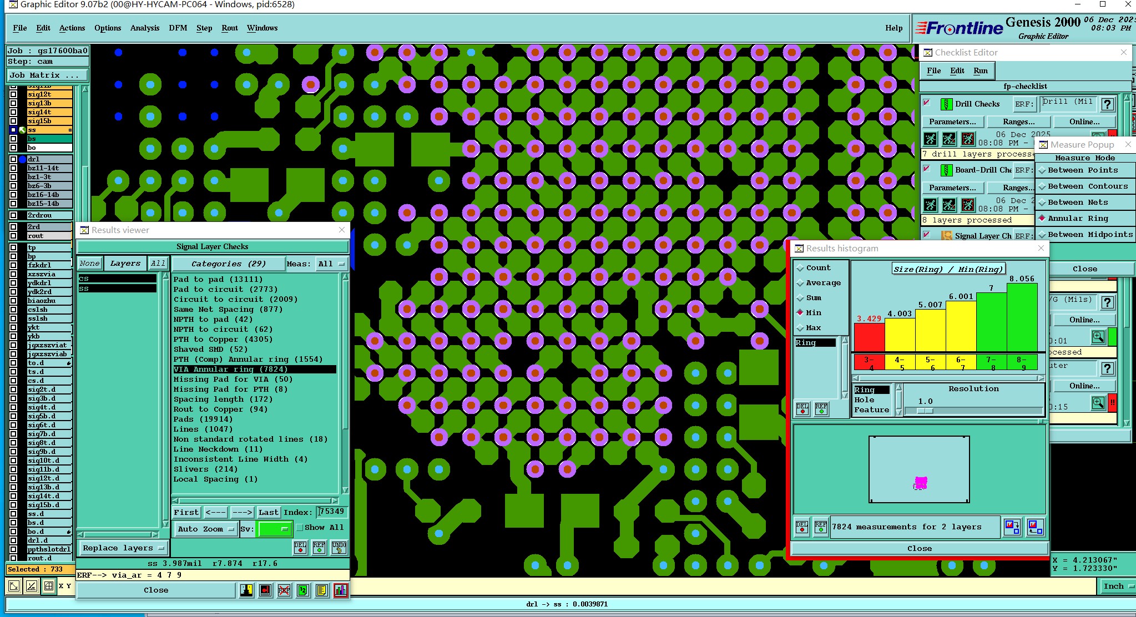Screen dimensions: 1136x617
Task: Click the crossed-out REF icon
Action: click(x=284, y=590)
